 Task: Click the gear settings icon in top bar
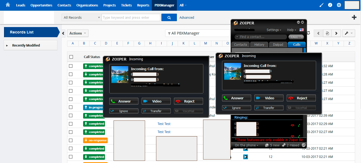[x=339, y=5]
